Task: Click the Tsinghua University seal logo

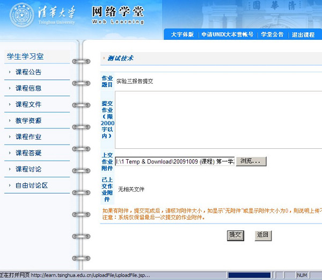Action: (22, 15)
